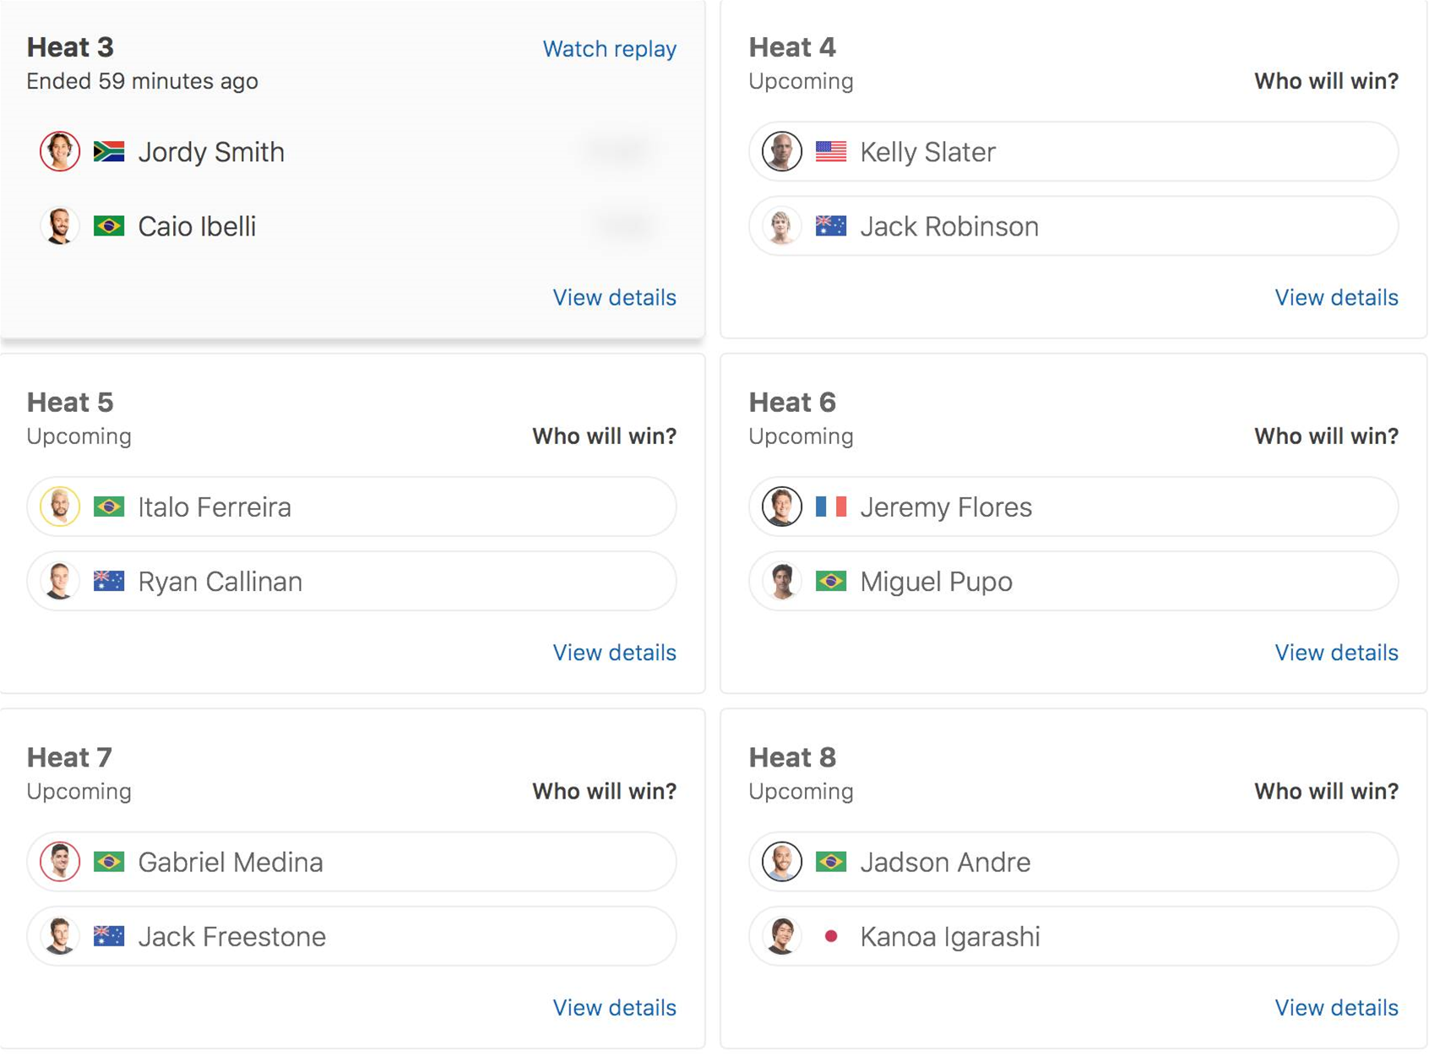Click Caio Ibelli's avatar photo
Image resolution: width=1429 pixels, height=1062 pixels.
[60, 226]
